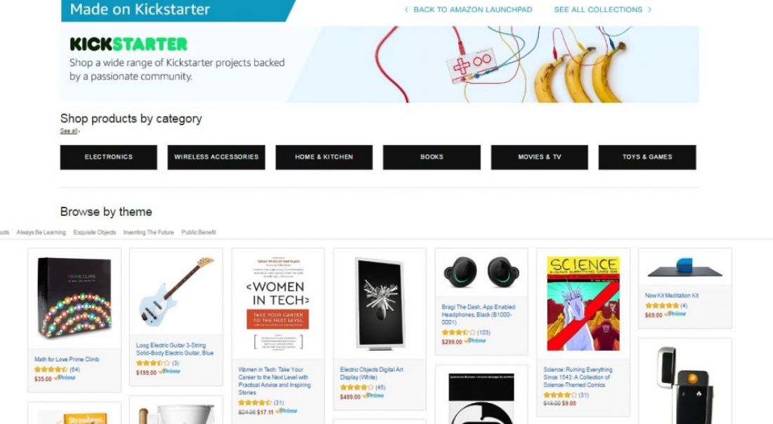Select the Public Benefit theme
This screenshot has width=773, height=424.
click(x=199, y=232)
